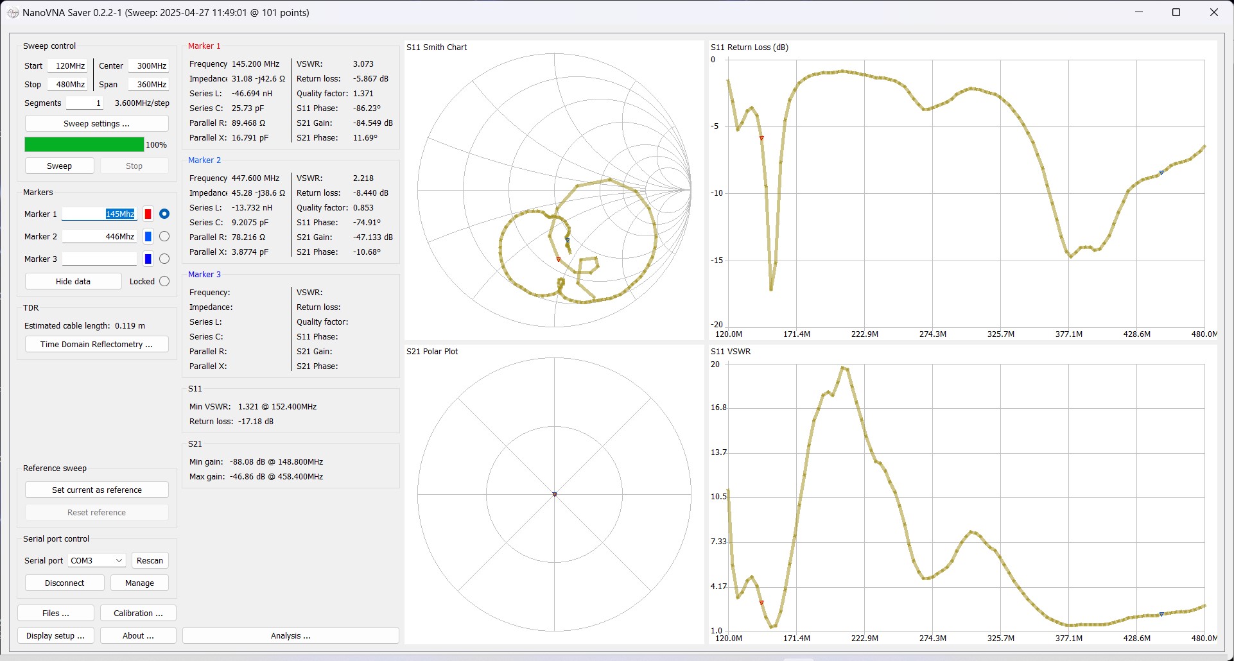
Task: Click the red marker on Return Loss chart
Action: pyautogui.click(x=761, y=138)
